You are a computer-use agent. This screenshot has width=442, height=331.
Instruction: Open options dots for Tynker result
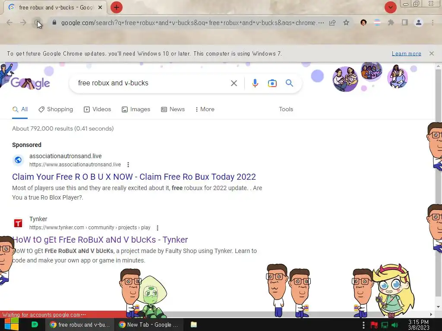[x=158, y=228]
